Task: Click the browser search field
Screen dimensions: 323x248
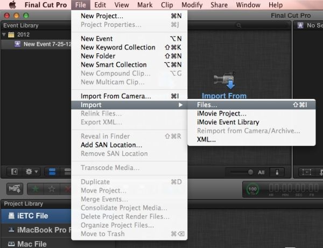Action: coord(262,25)
